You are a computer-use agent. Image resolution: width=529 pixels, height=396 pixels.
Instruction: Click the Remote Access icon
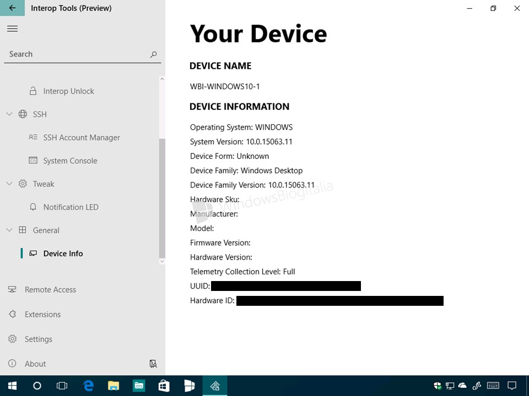(12, 290)
